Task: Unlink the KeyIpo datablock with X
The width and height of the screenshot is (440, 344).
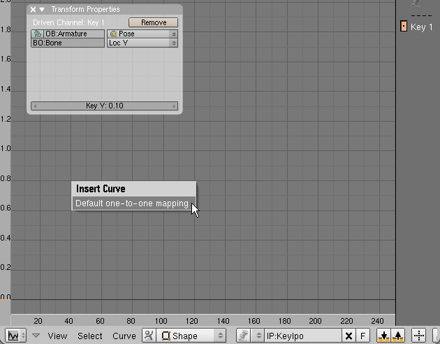Action: click(349, 336)
